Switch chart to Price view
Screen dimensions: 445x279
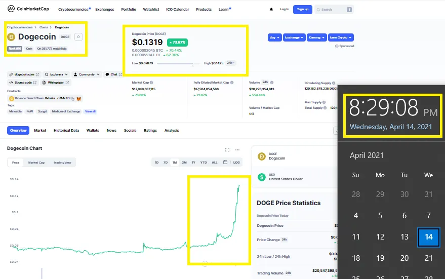point(16,163)
